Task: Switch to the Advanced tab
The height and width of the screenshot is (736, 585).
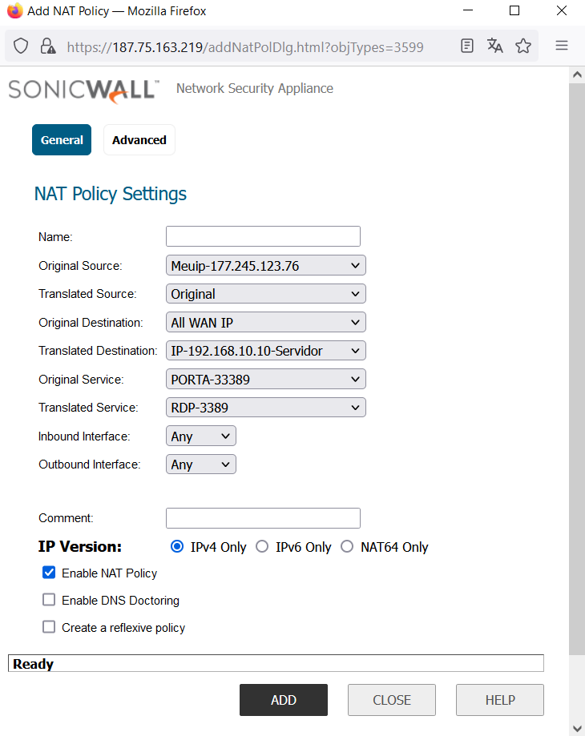Action: (139, 140)
